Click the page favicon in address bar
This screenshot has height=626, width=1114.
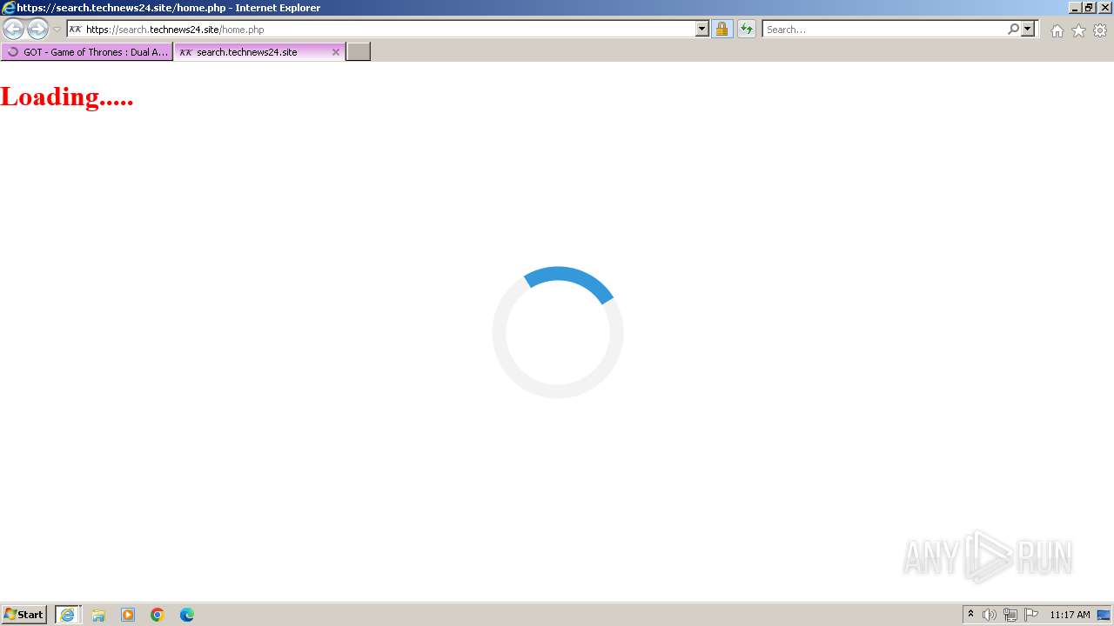point(76,30)
